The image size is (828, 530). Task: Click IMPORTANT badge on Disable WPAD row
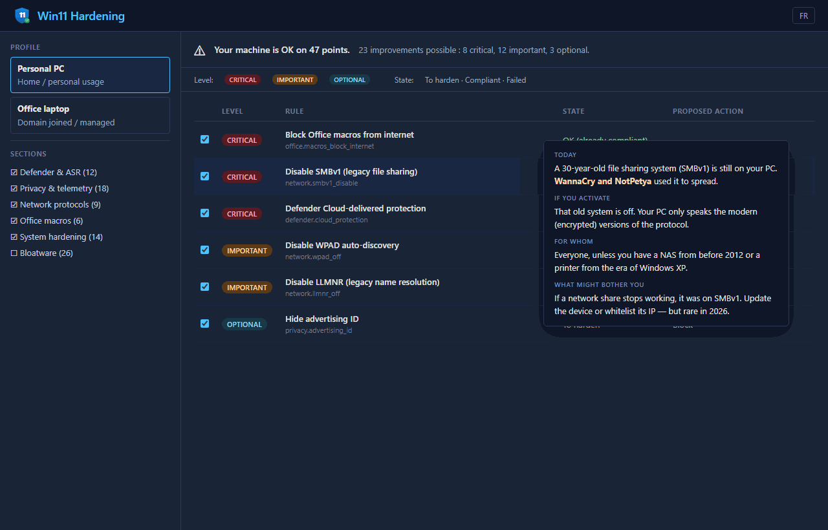(247, 251)
